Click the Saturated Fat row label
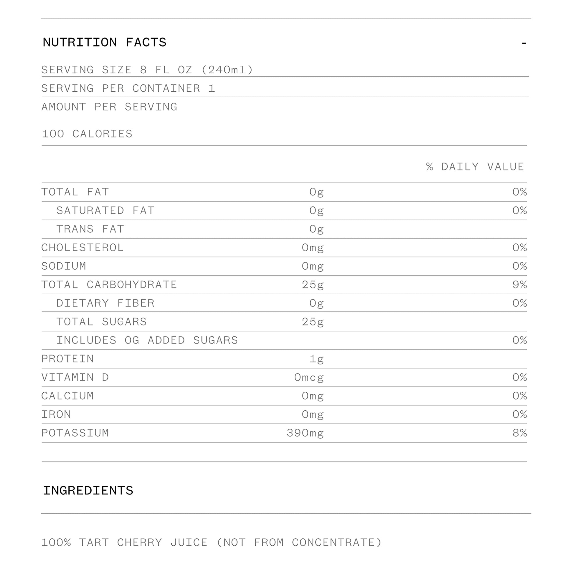The height and width of the screenshot is (566, 566). 105,210
